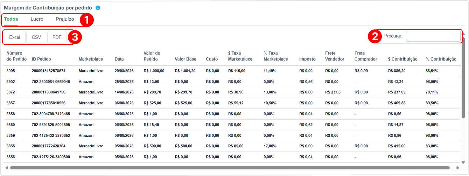Export table using Excel button

[x=15, y=37]
